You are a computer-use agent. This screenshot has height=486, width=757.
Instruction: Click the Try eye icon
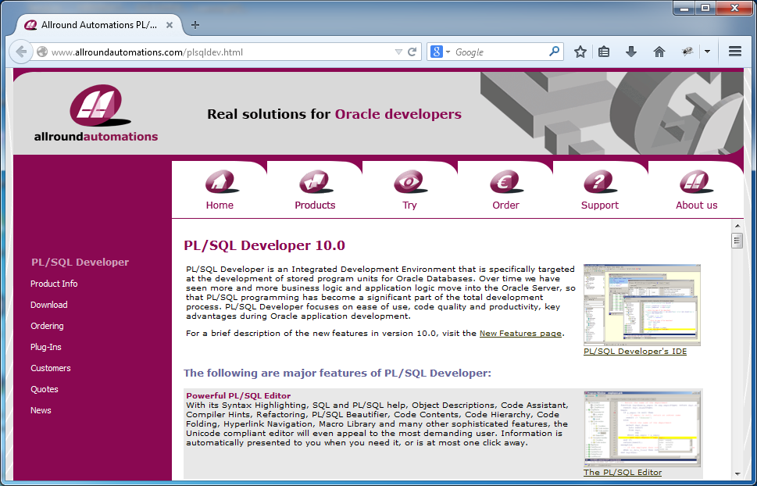pyautogui.click(x=410, y=182)
